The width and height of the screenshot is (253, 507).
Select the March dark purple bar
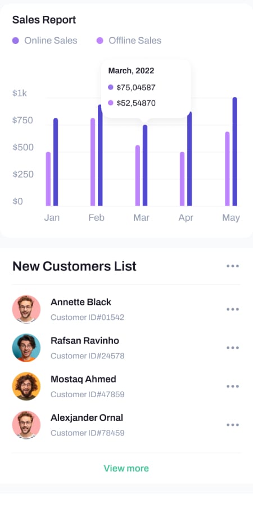tap(145, 165)
